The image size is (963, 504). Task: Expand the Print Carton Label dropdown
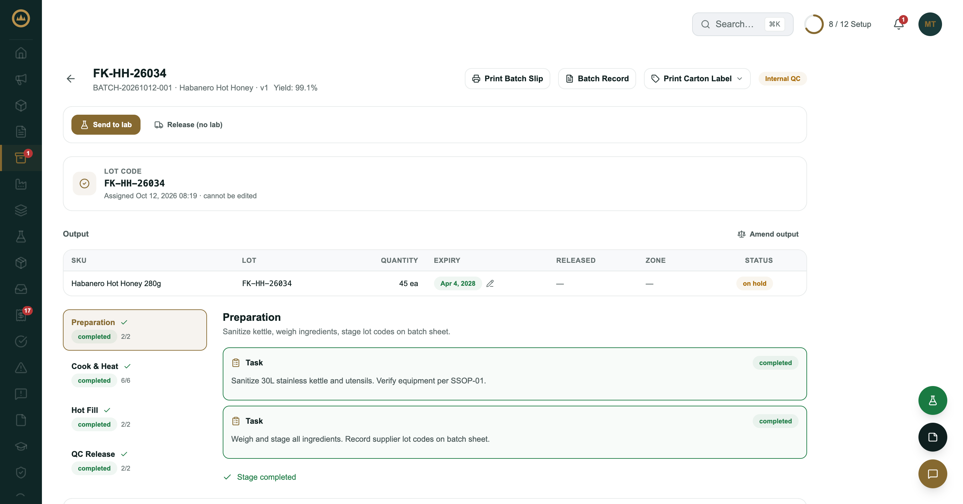click(697, 79)
